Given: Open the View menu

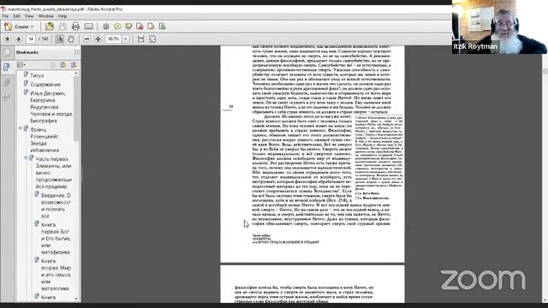Looking at the screenshot, I should coord(29,16).
